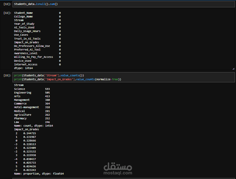Screen dimensions: 236x179
Task: Click 'Trust_in_AI_Tools' in the output
Action: click(x=27, y=39)
